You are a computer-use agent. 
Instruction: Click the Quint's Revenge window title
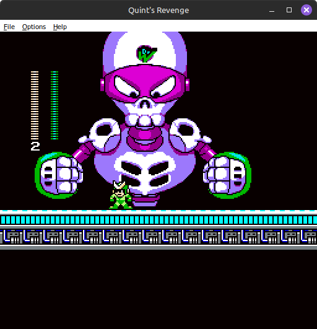[x=158, y=11]
